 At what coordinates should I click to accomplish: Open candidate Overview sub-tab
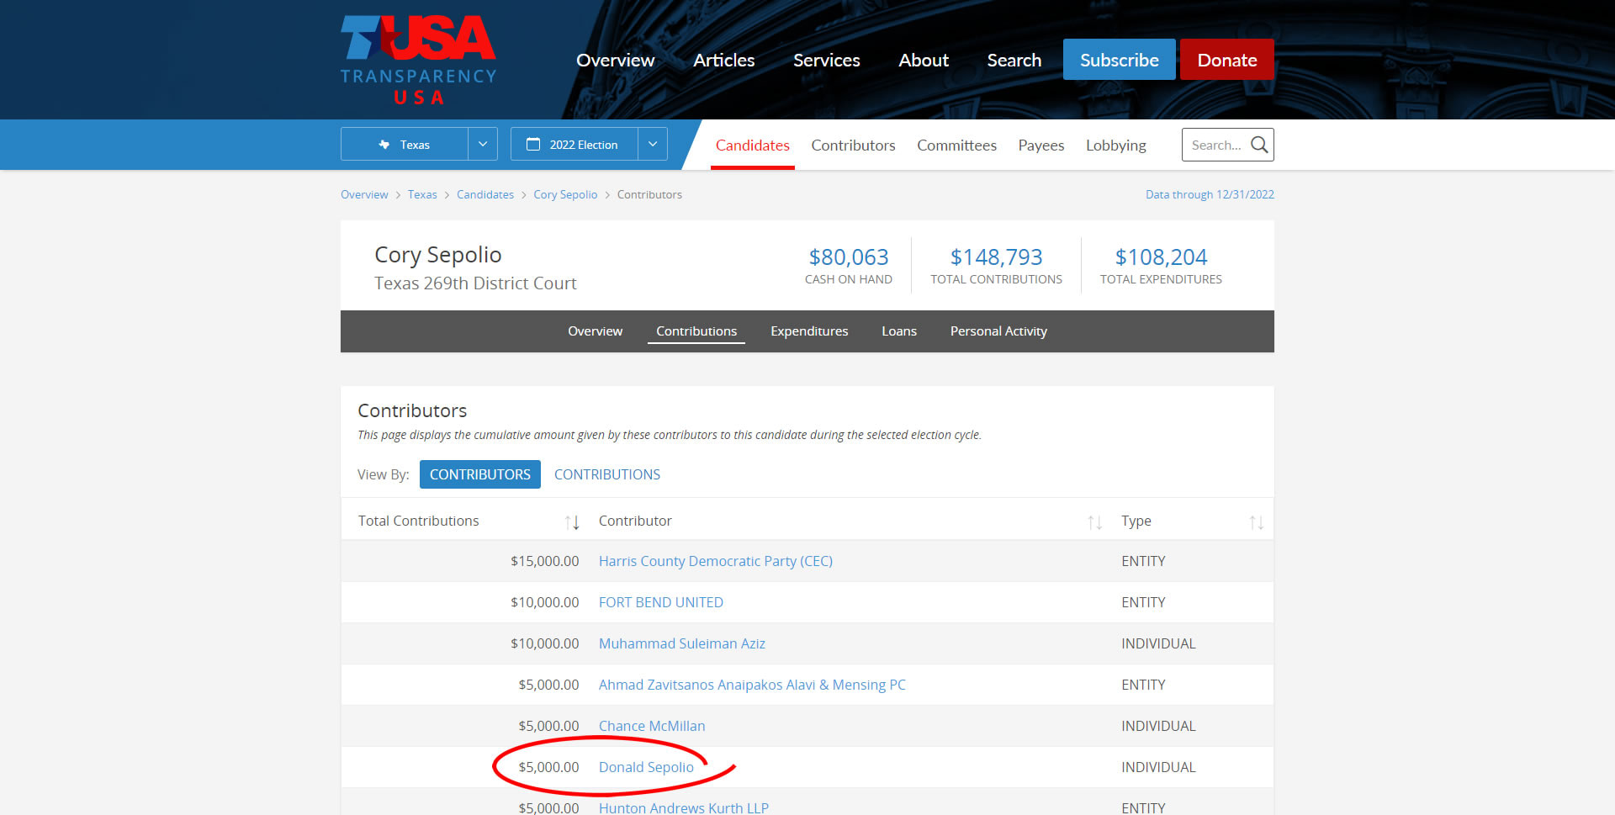coord(595,331)
